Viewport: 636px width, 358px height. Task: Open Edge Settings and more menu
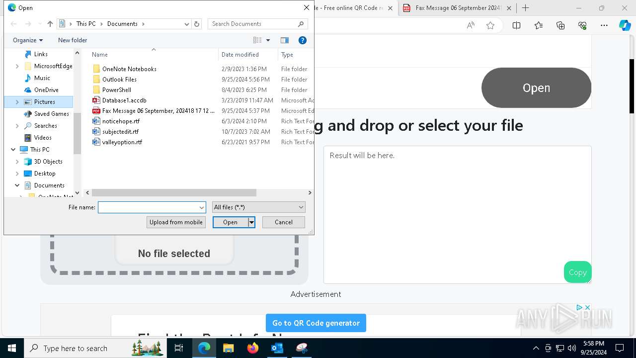(x=604, y=25)
